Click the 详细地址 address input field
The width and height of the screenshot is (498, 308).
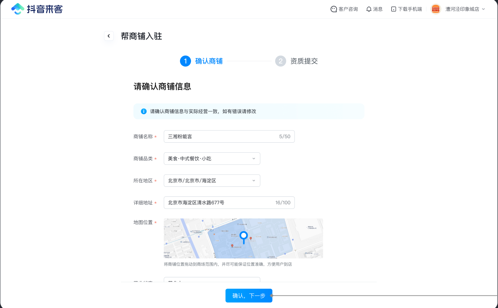coord(220,203)
